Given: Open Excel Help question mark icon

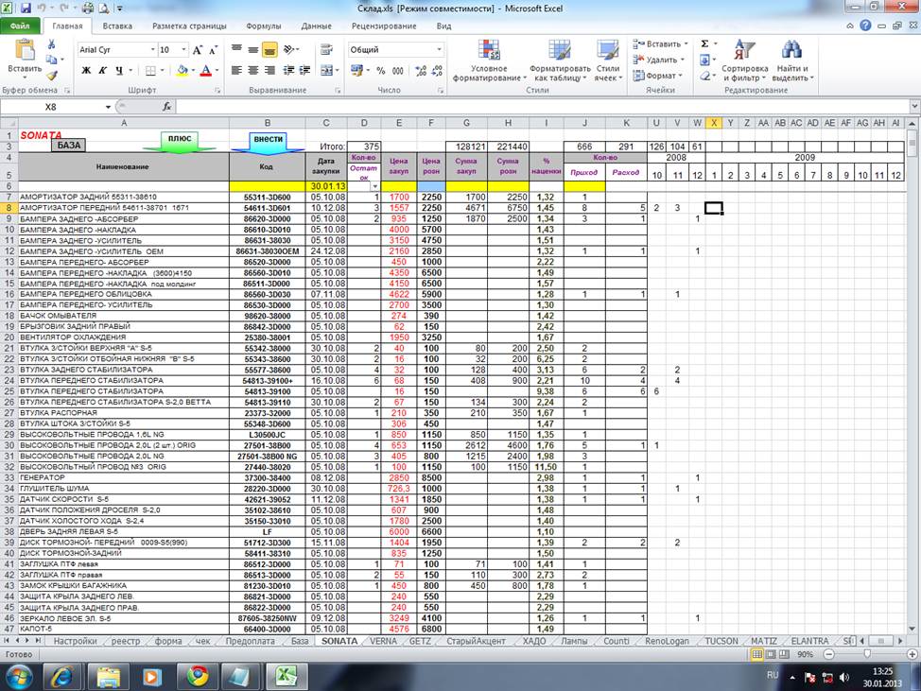Looking at the screenshot, I should tap(865, 26).
